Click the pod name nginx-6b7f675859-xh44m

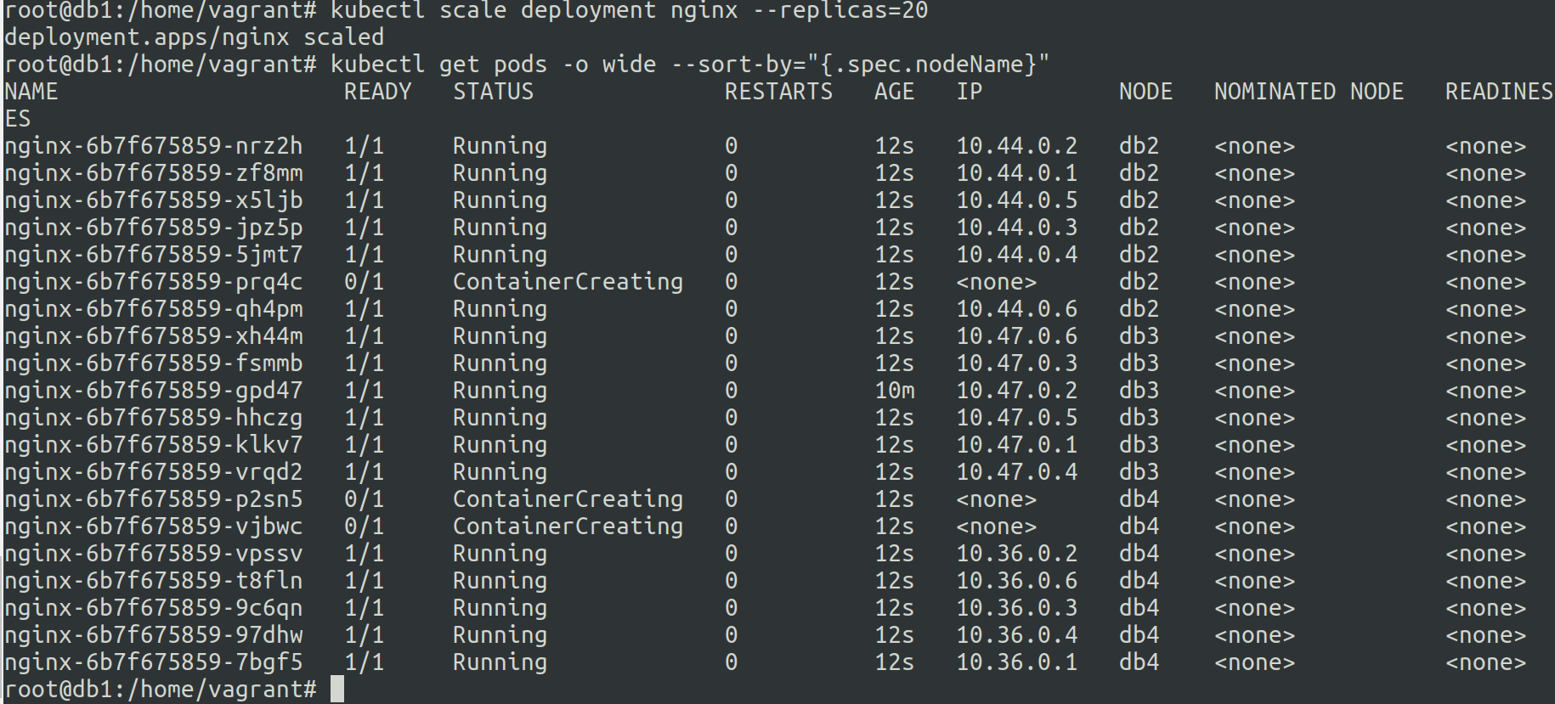(x=153, y=336)
